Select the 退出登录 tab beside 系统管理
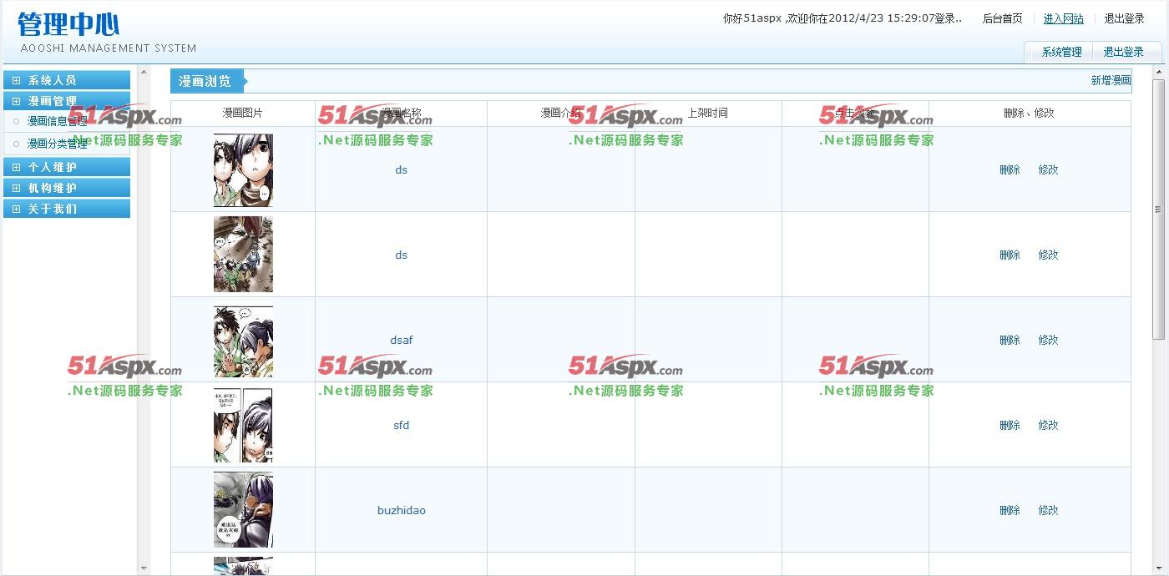Image resolution: width=1169 pixels, height=576 pixels. (1124, 52)
